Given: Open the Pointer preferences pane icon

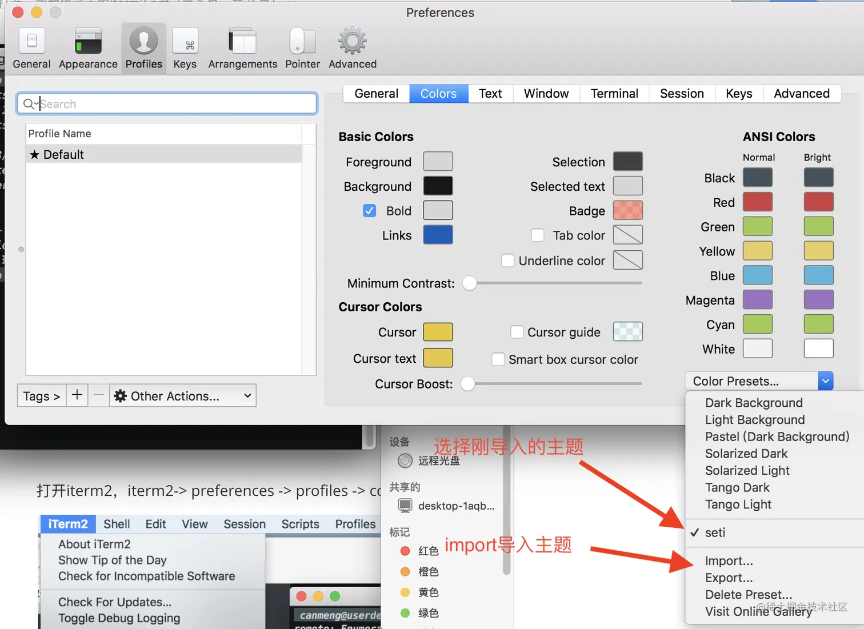Looking at the screenshot, I should pos(302,41).
